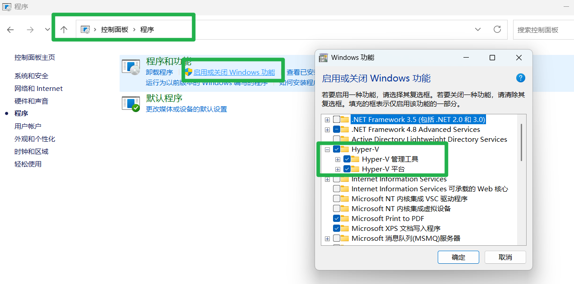Click the 程序和功能 icon
Viewport: 574px width, 284px height.
tap(131, 68)
